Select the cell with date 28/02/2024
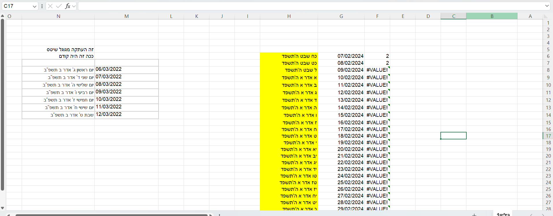This screenshot has height=216, width=553. [341, 202]
